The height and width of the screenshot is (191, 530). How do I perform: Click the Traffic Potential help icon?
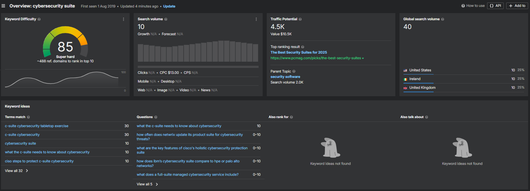(x=300, y=19)
